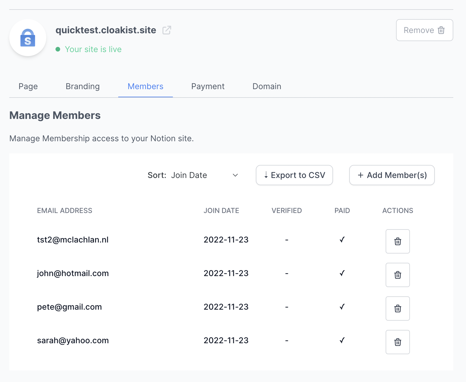Click the blue lock site logo
Image resolution: width=466 pixels, height=382 pixels.
pyautogui.click(x=28, y=38)
